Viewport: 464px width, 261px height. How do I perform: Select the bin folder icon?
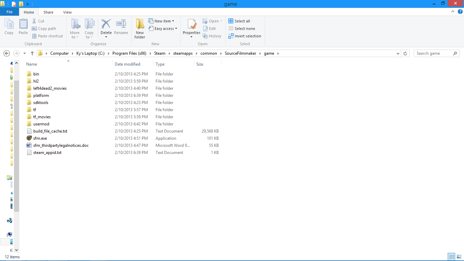pos(29,74)
